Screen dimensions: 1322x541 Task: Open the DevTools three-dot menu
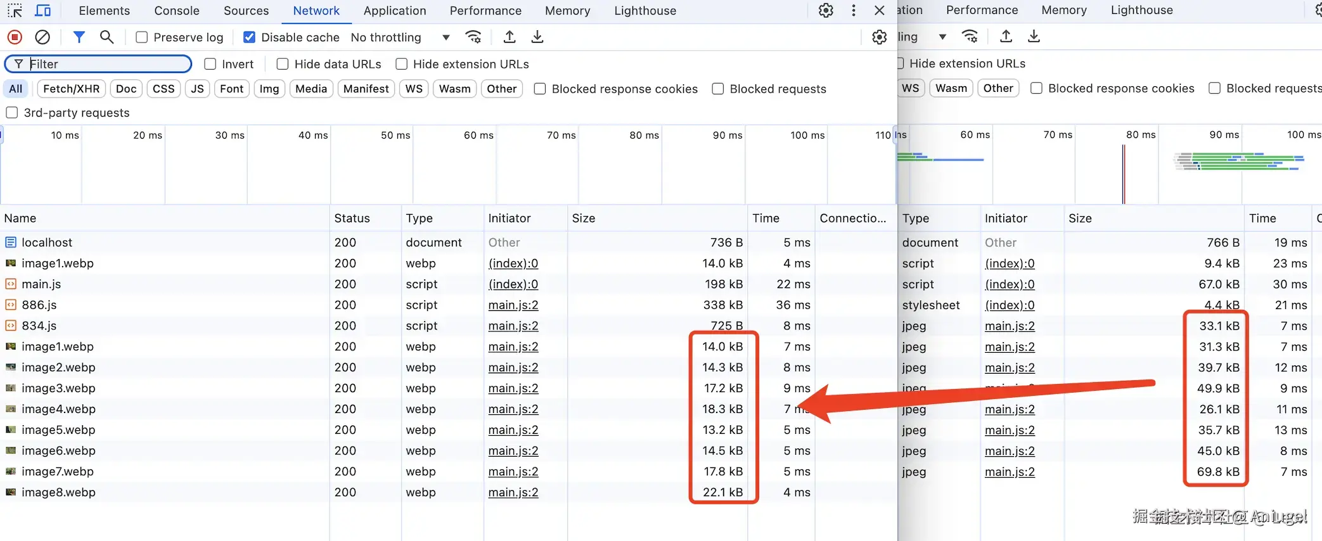click(854, 11)
